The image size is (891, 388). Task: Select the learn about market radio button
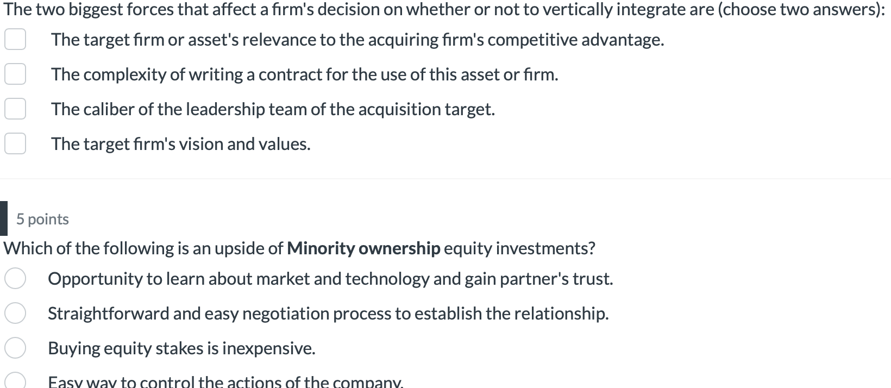(15, 278)
